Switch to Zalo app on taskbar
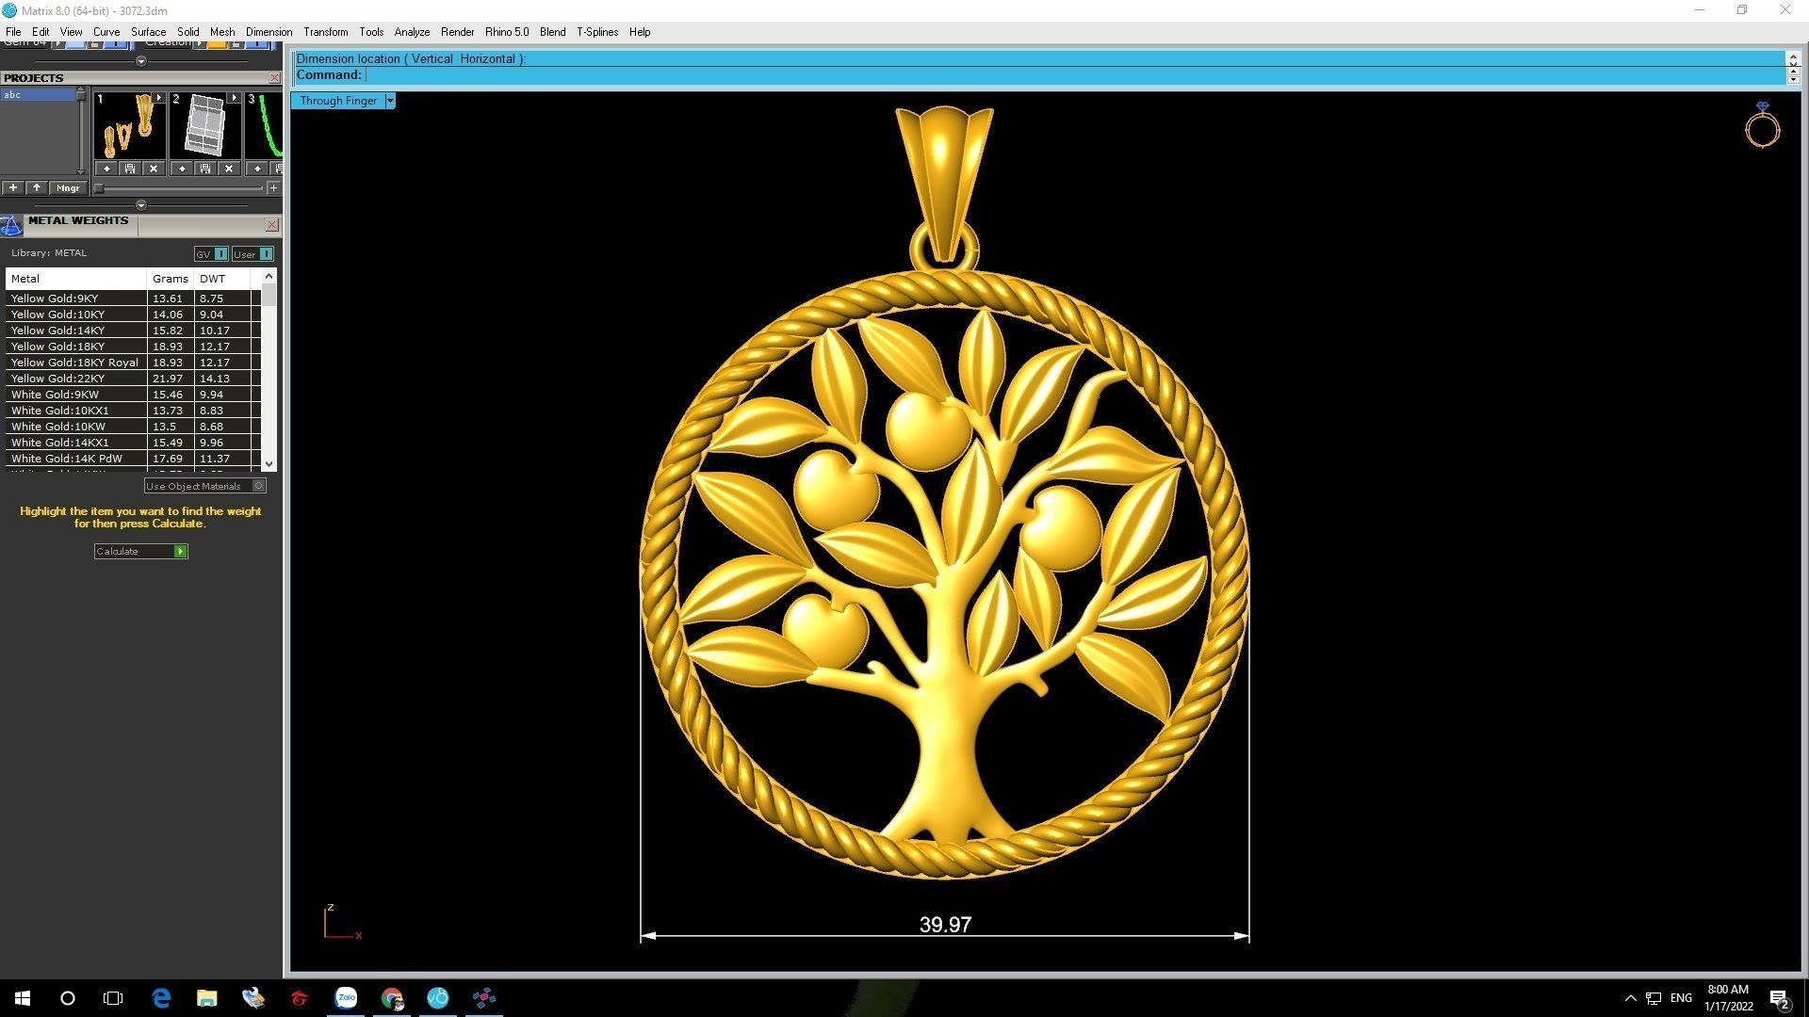Screen dimensions: 1809x1017 (x=346, y=998)
